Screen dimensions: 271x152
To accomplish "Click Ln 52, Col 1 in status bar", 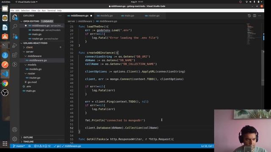I will [207, 146].
